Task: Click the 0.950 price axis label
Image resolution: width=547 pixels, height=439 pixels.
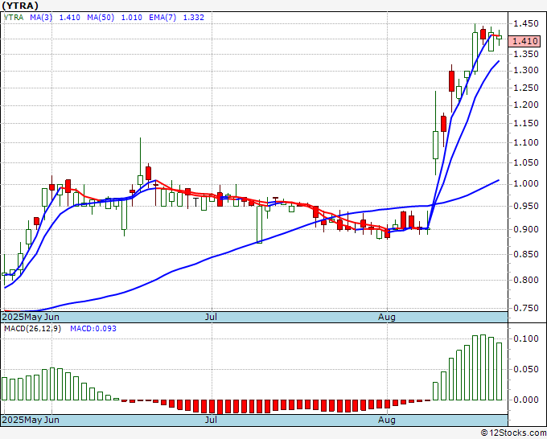Action: (x=526, y=206)
